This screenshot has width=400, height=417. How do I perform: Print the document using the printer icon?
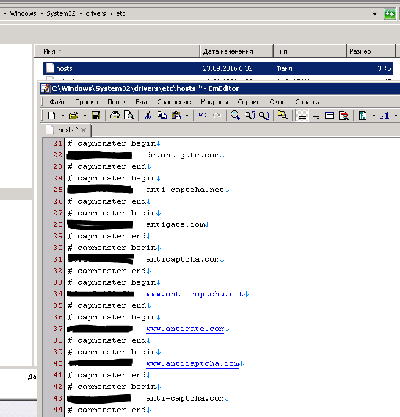(x=115, y=116)
